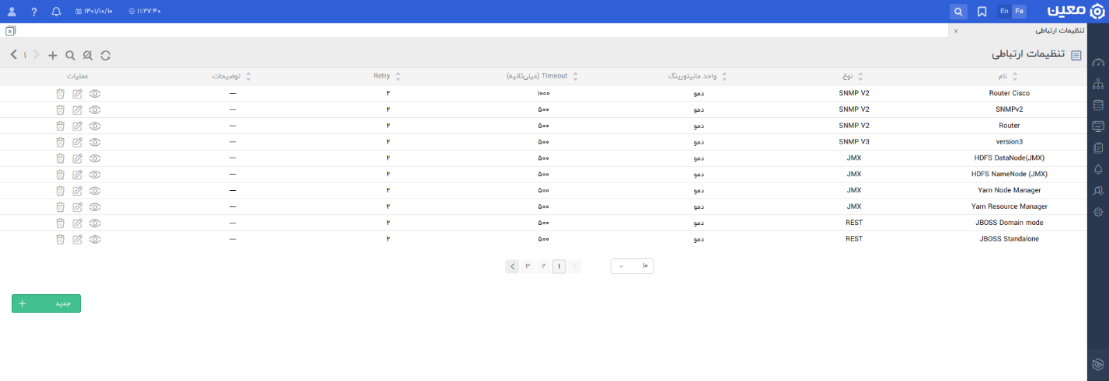Click the clock time in top bar

tap(145, 12)
